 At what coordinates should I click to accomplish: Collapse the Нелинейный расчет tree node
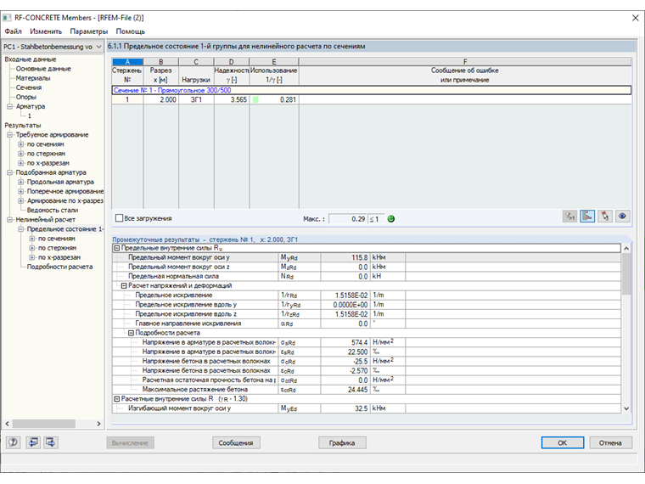click(x=10, y=219)
